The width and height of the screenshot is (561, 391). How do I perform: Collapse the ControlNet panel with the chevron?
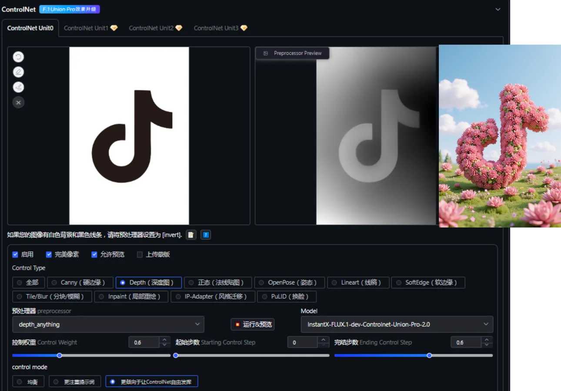point(498,9)
